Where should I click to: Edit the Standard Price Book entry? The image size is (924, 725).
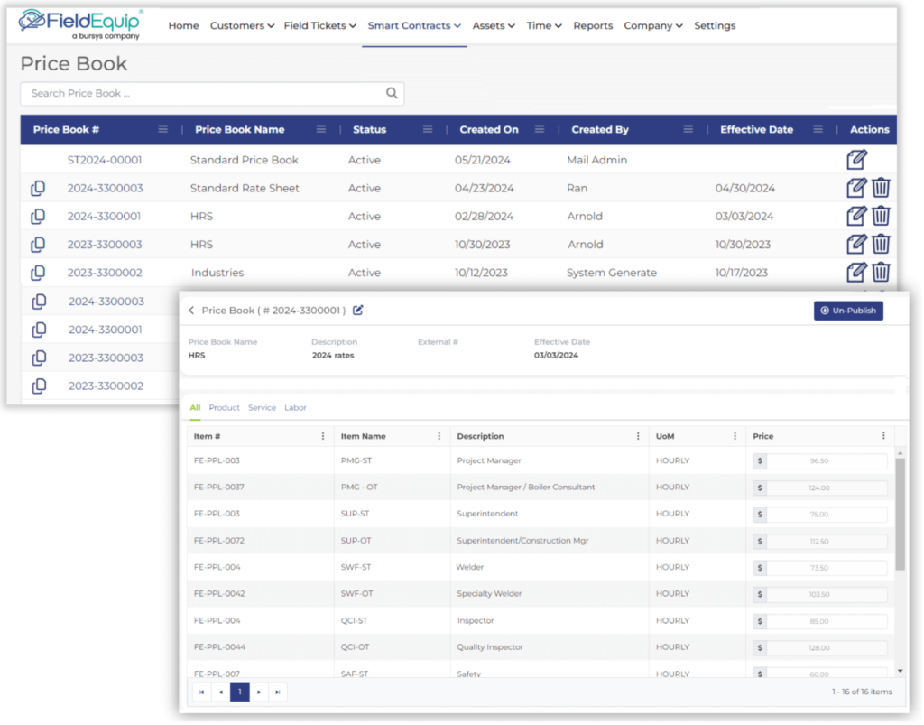pyautogui.click(x=855, y=160)
